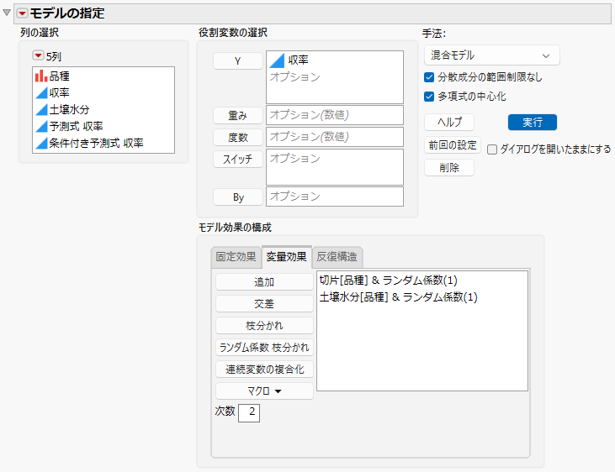Click the continuous icon beside 土壌水分
The height and width of the screenshot is (472, 615).
click(x=41, y=109)
